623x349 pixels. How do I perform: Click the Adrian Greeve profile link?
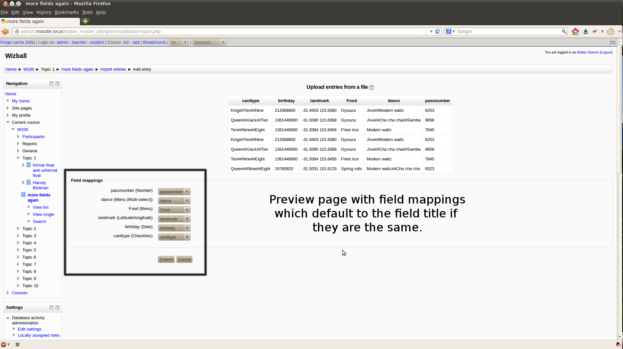588,52
